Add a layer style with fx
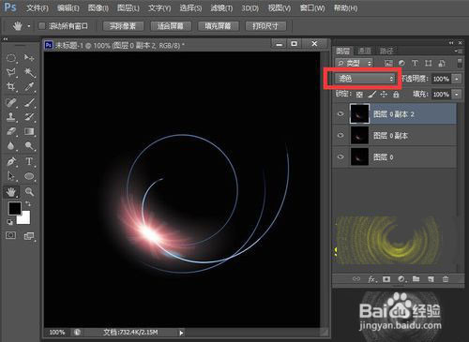Image resolution: width=469 pixels, height=342 pixels. click(371, 279)
